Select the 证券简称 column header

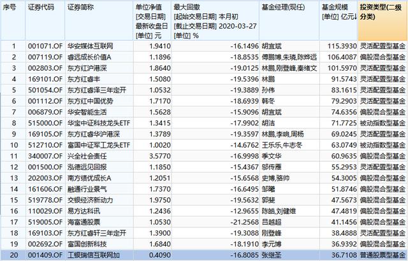click(x=99, y=21)
